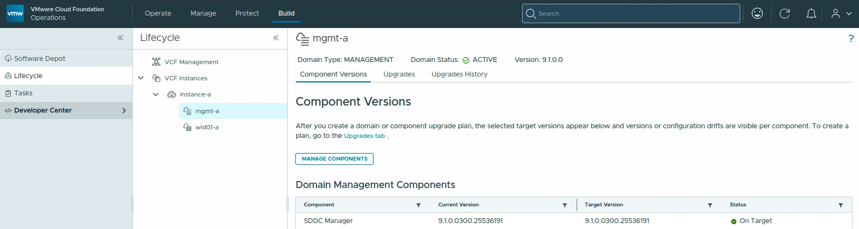Click the ACTIVE status check icon
This screenshot has width=859, height=229.
coord(466,60)
